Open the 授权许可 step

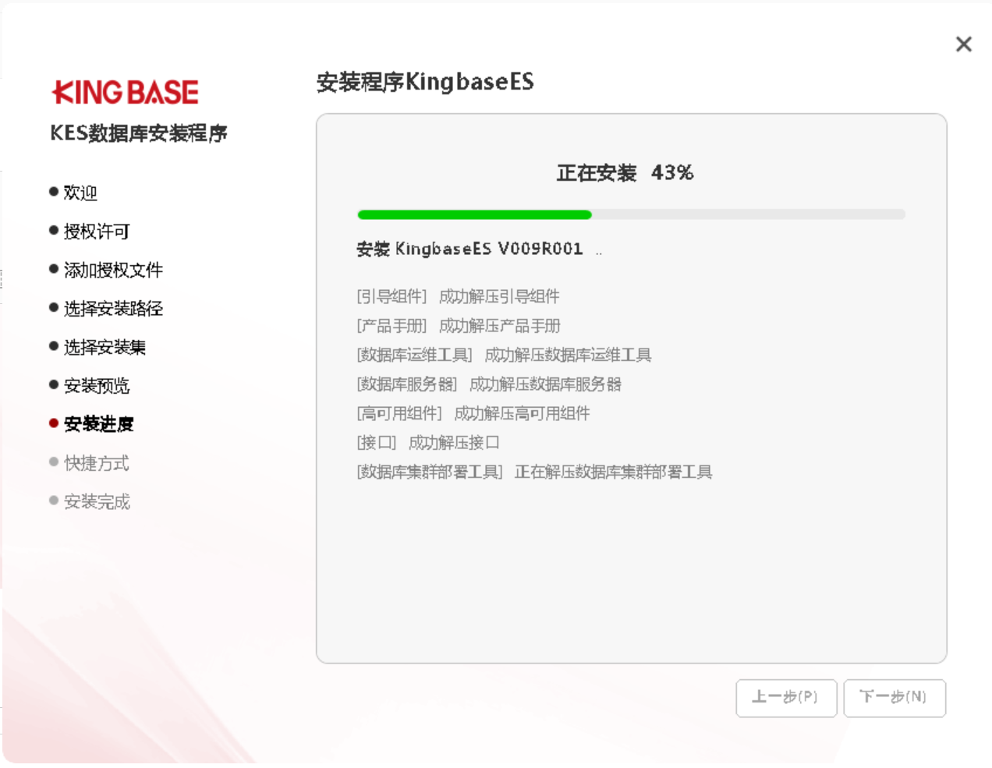pos(96,232)
